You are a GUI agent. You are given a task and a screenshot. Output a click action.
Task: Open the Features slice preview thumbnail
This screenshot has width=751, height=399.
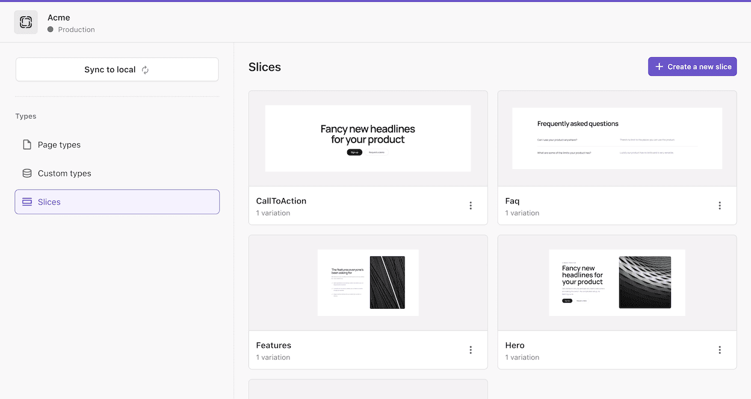(368, 283)
